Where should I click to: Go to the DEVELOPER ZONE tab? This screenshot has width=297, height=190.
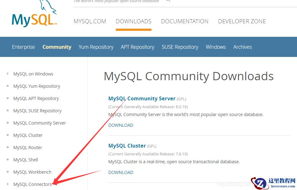[x=242, y=21]
